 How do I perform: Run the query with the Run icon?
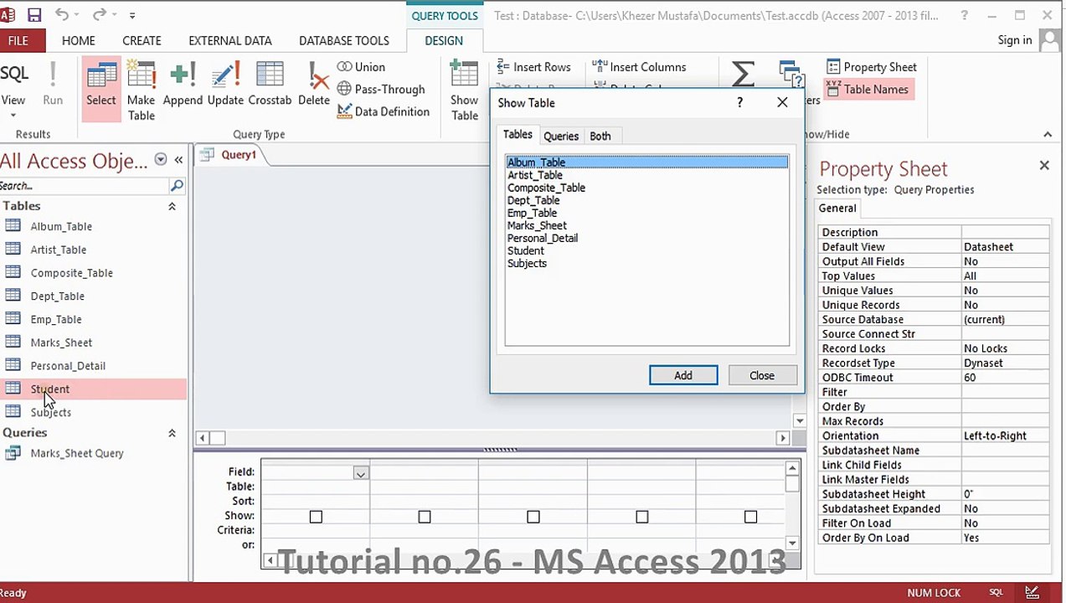(53, 84)
